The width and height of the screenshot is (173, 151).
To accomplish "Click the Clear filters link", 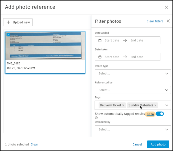I will [155, 21].
